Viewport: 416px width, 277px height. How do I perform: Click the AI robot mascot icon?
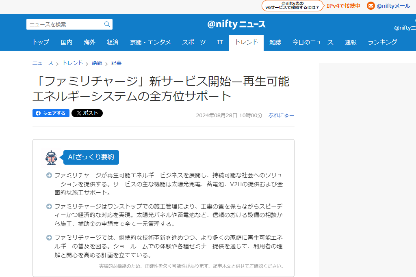coord(51,158)
